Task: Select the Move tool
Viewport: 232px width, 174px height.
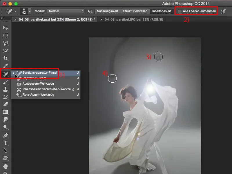Action: pos(6,28)
